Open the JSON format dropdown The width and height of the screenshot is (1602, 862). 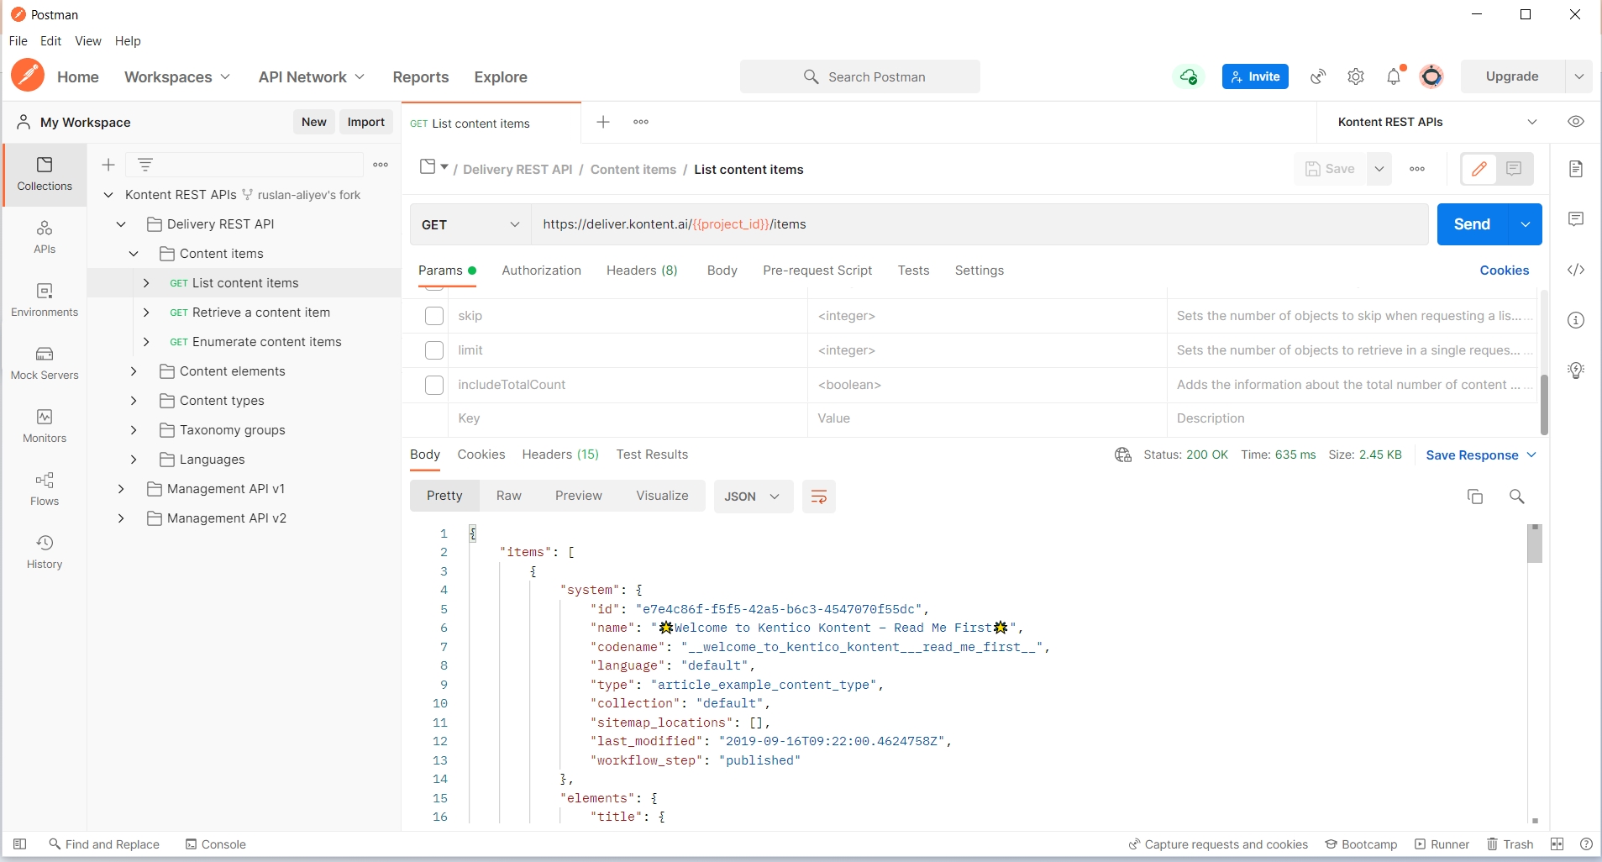tap(752, 497)
